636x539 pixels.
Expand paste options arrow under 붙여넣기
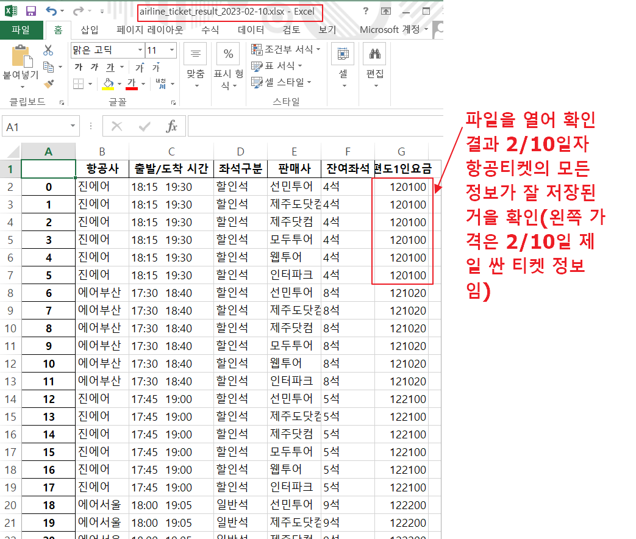23,87
